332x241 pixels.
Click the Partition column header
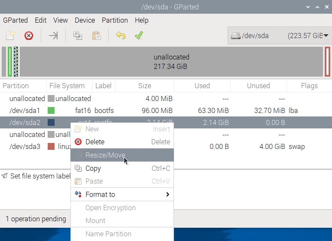point(23,86)
